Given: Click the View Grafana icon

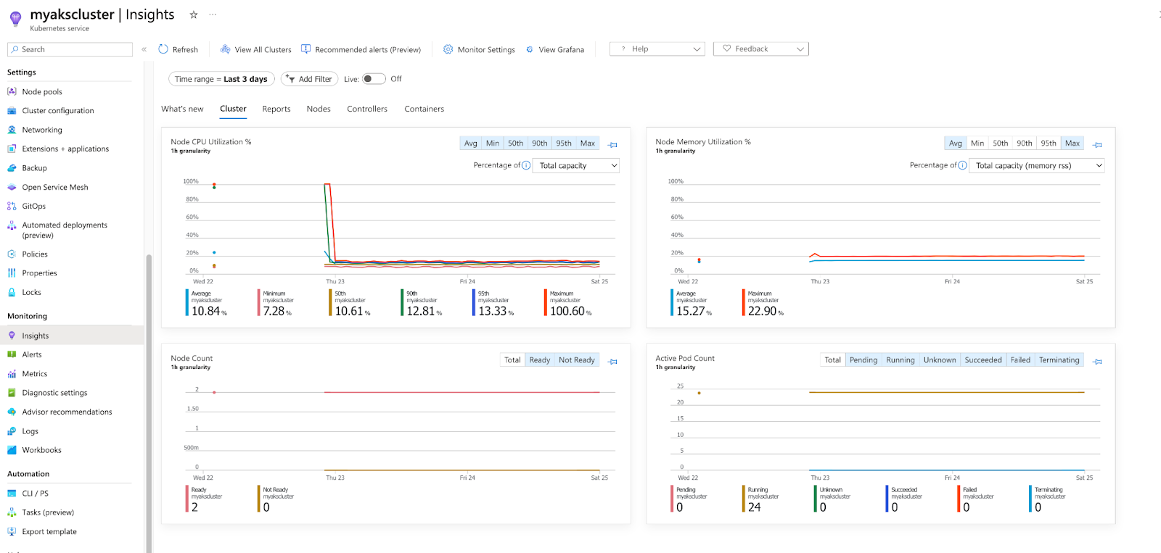Looking at the screenshot, I should coord(530,49).
